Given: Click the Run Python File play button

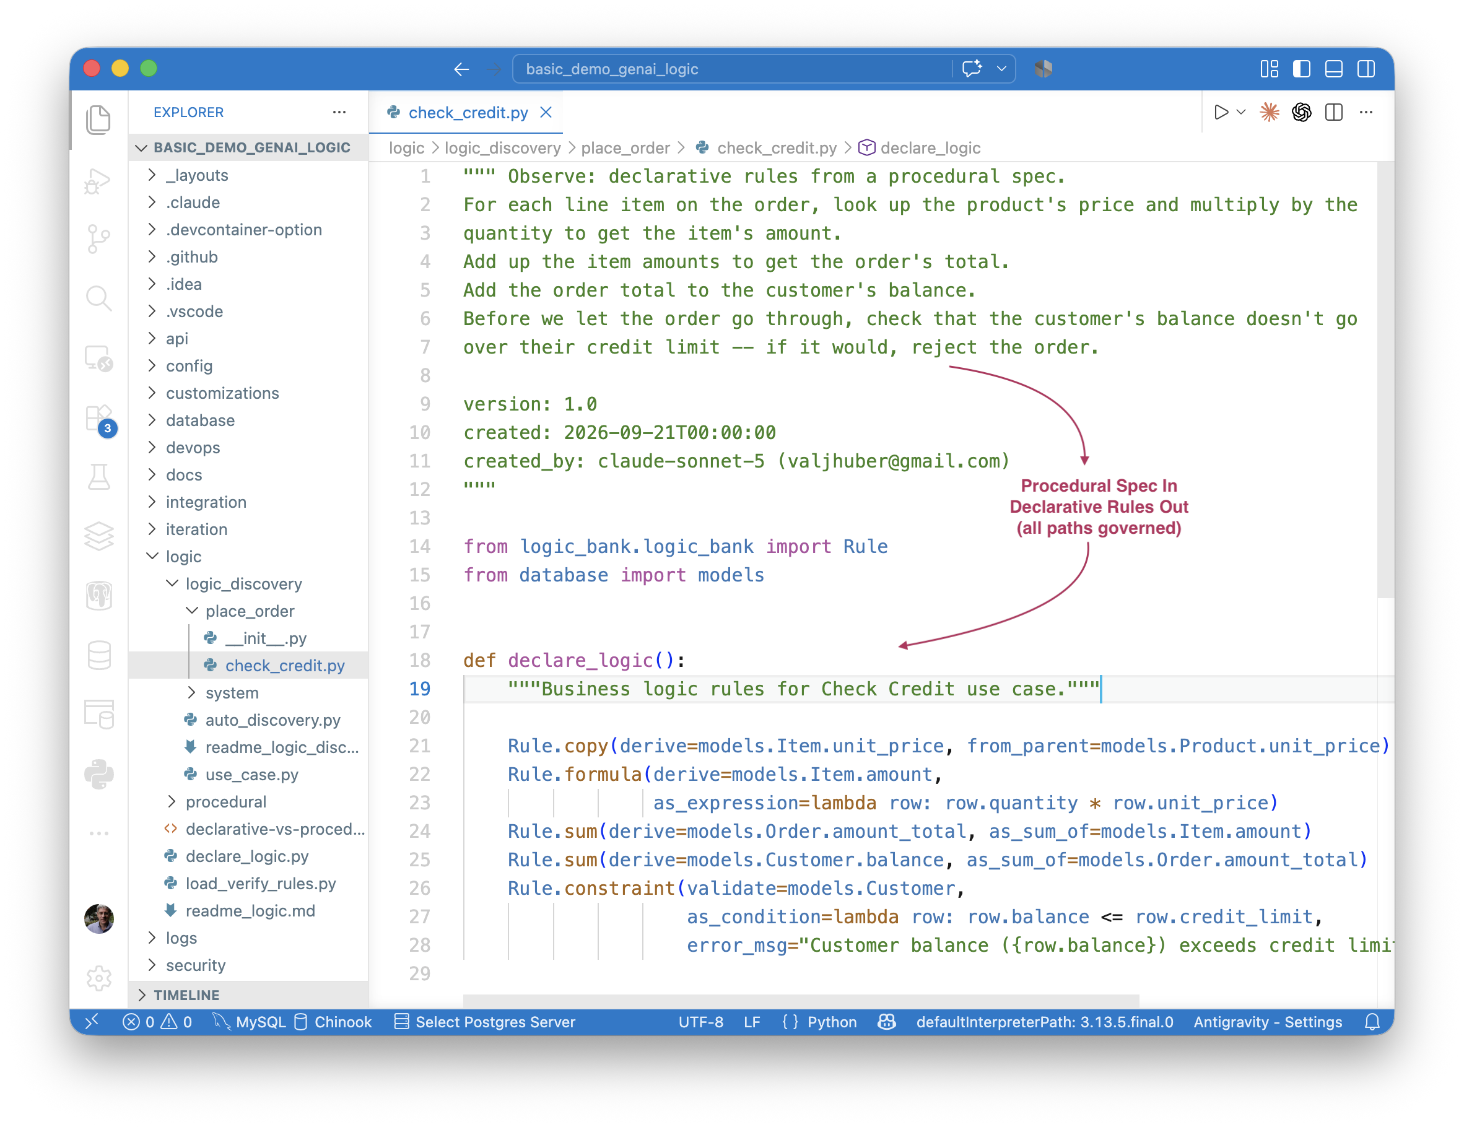Looking at the screenshot, I should [x=1221, y=112].
